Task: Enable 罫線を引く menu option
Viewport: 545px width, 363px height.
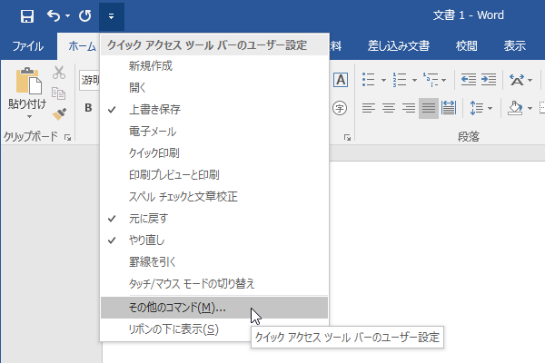Action: 214,262
